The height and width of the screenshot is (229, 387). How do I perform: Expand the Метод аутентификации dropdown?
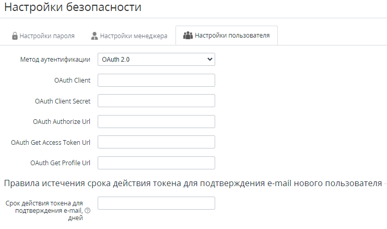156,60
